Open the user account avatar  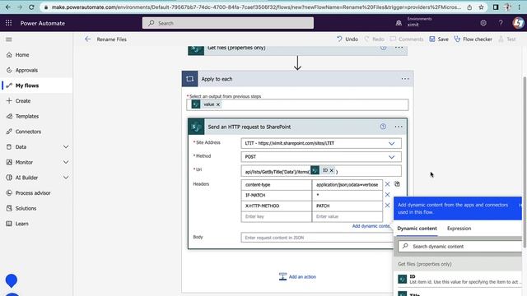[518, 23]
